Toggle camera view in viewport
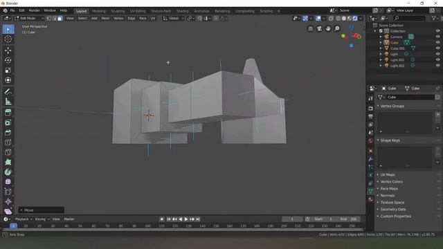The width and height of the screenshot is (443, 249). 319,28
